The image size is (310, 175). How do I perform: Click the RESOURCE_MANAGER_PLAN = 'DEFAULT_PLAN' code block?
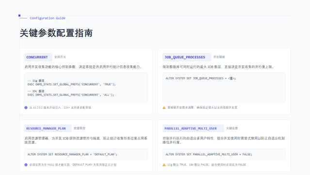tap(86, 154)
